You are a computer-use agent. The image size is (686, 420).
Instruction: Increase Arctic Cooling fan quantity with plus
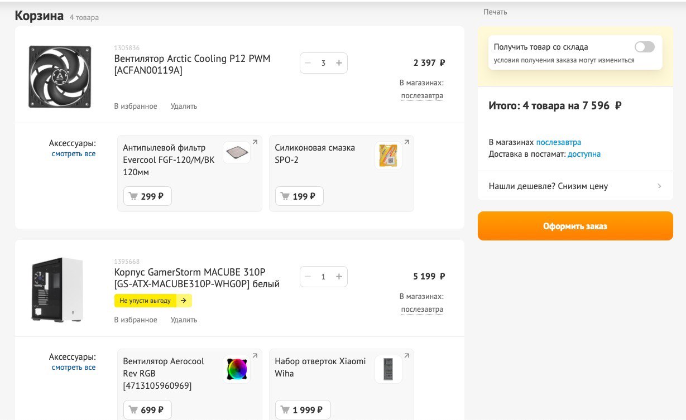(339, 63)
